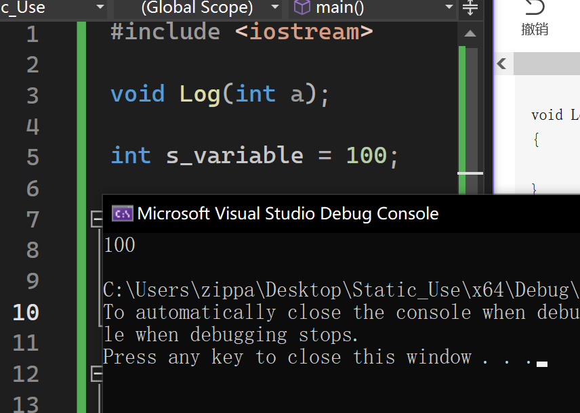Collapse the code block at line 12
580x413 pixels.
point(96,373)
